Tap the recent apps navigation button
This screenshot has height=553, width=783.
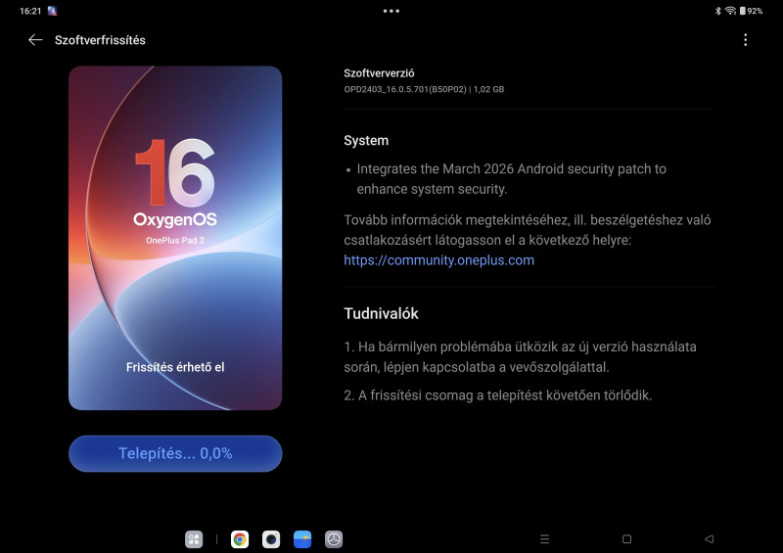pyautogui.click(x=545, y=539)
